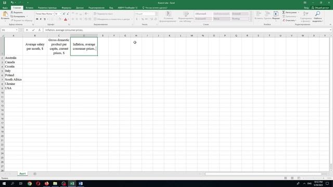Switch to the Formulas (Формулы) tab

[x=66, y=8]
